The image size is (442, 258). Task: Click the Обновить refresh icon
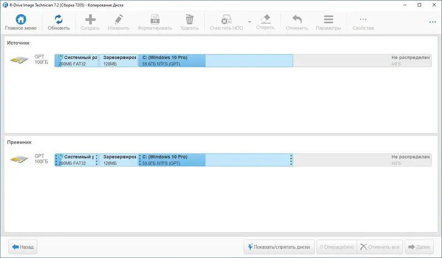[59, 19]
